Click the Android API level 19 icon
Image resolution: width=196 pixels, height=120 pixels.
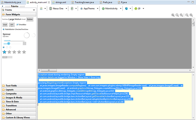[x=136, y=8]
